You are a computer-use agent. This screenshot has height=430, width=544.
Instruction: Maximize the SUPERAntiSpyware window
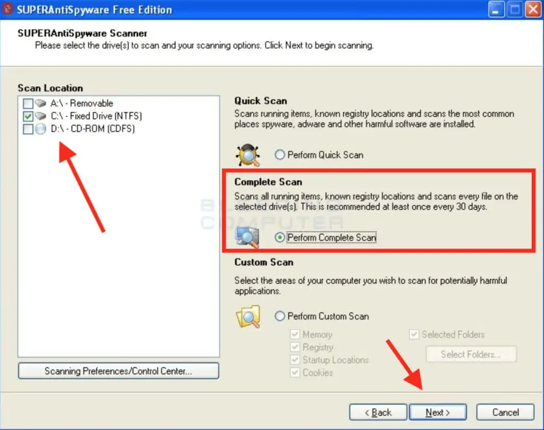click(515, 10)
